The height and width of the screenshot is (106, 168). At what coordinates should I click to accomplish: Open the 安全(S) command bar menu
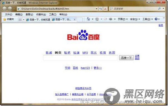[x=135, y=19]
